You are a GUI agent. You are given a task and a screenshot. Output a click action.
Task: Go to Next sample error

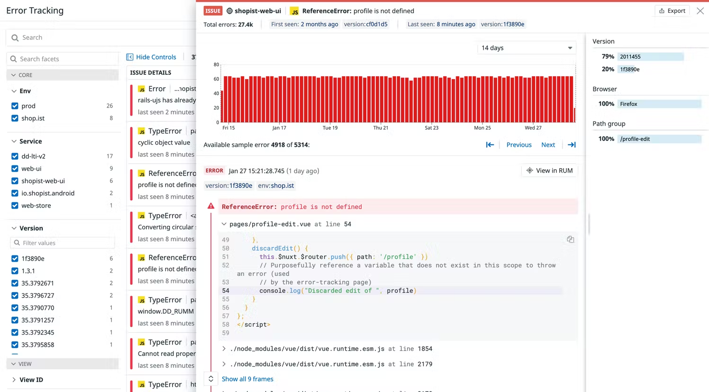[x=548, y=145]
